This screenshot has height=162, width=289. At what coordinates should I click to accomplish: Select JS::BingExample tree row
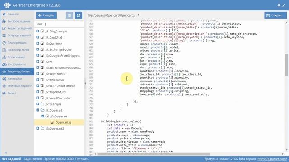coord(59,31)
